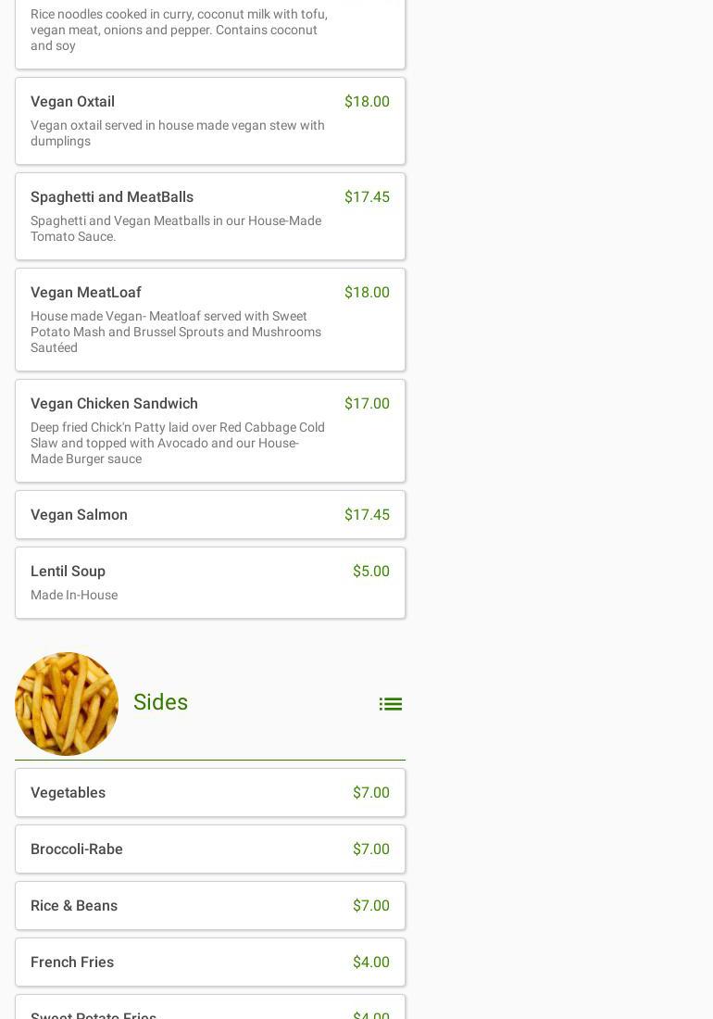This screenshot has height=1019, width=713.
Task: Choose Spaghetti and MeatBalls dish
Action: (209, 216)
